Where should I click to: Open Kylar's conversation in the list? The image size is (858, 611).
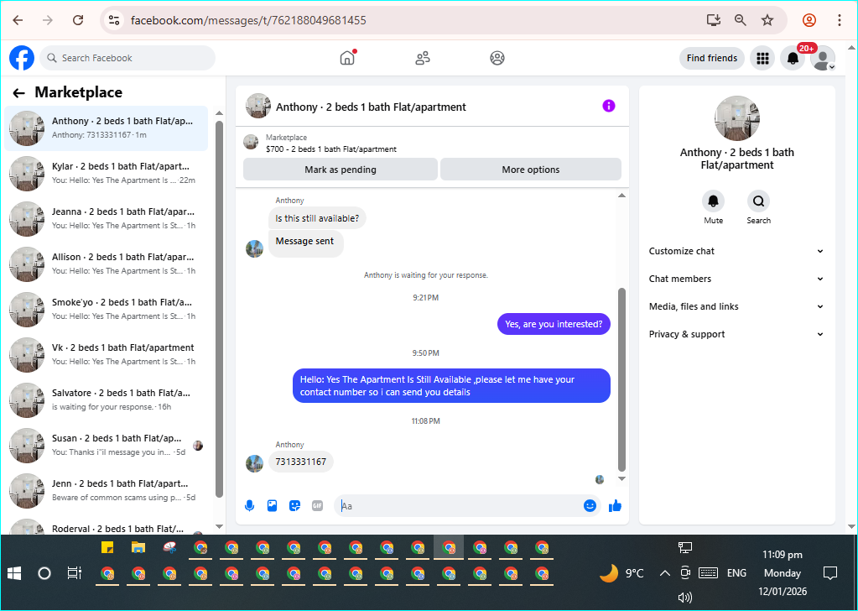[x=107, y=174]
